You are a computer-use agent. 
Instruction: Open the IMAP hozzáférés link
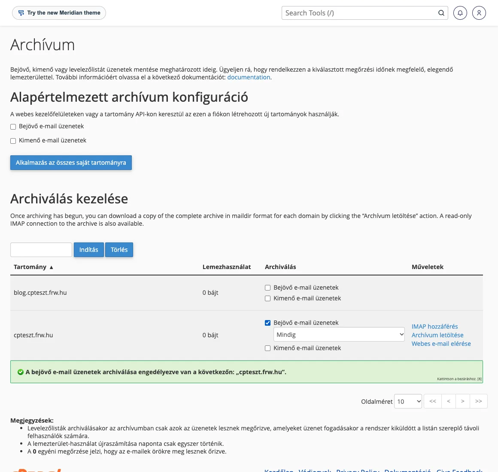(434, 326)
